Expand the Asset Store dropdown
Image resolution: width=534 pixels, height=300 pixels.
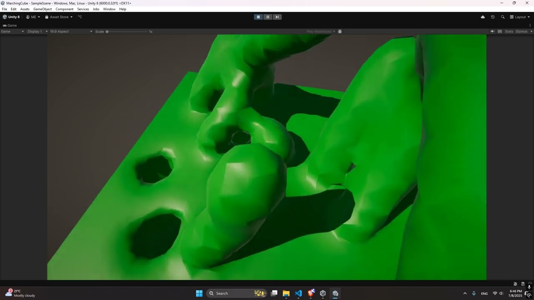coord(59,17)
